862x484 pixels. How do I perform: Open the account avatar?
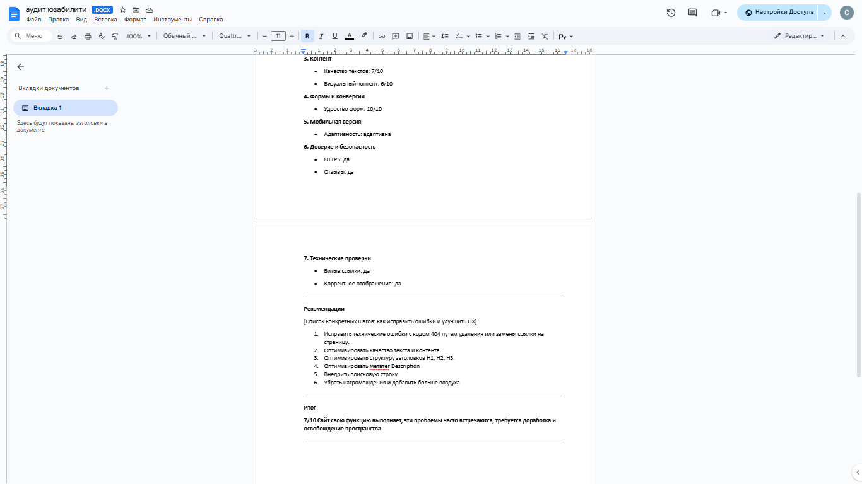846,13
